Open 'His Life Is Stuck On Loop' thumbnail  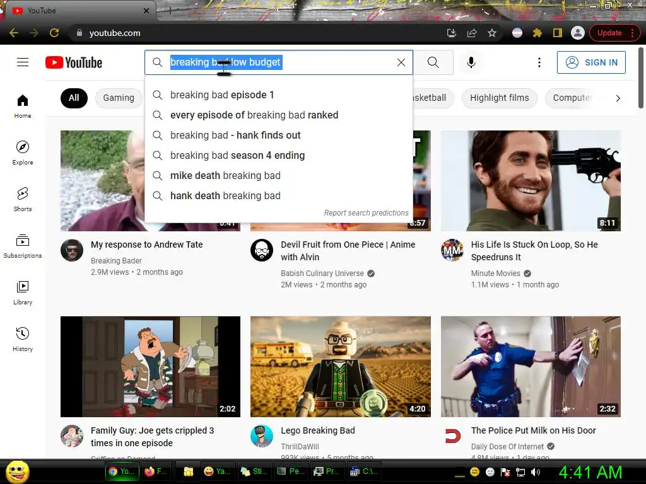[x=531, y=181]
